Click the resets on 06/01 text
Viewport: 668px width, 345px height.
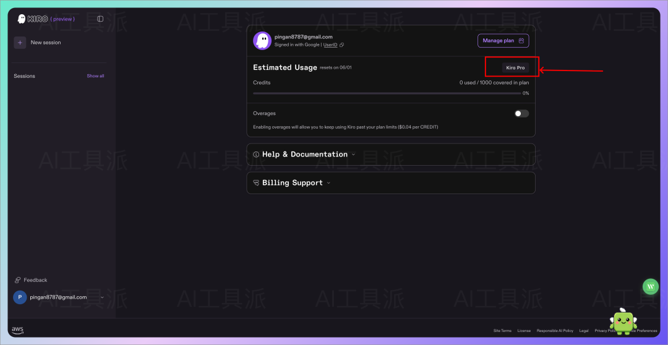click(x=336, y=68)
